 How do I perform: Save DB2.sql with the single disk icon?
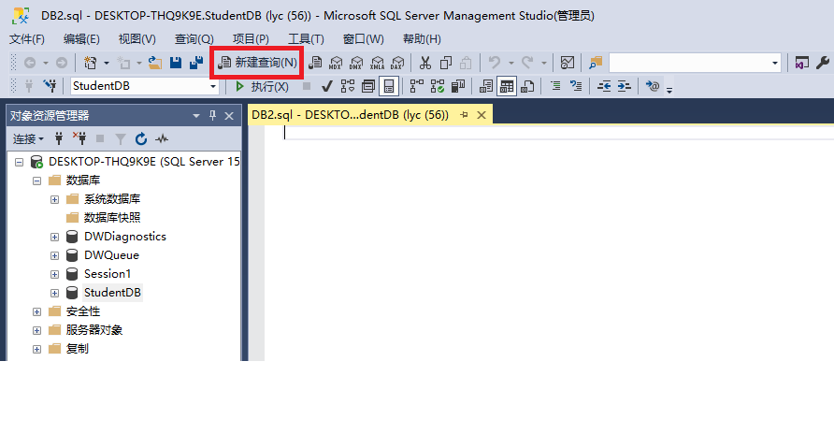tap(176, 63)
